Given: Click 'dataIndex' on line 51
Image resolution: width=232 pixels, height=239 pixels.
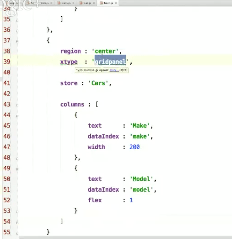Looking at the screenshot, I should tap(103, 190).
